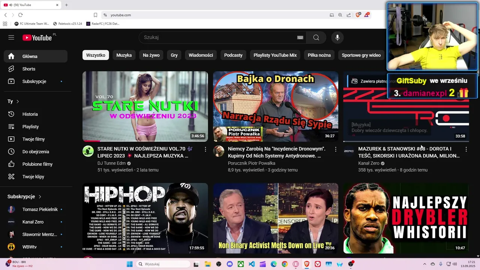Click the Porucznik Piotr Powałka channel avatar

coord(219,151)
